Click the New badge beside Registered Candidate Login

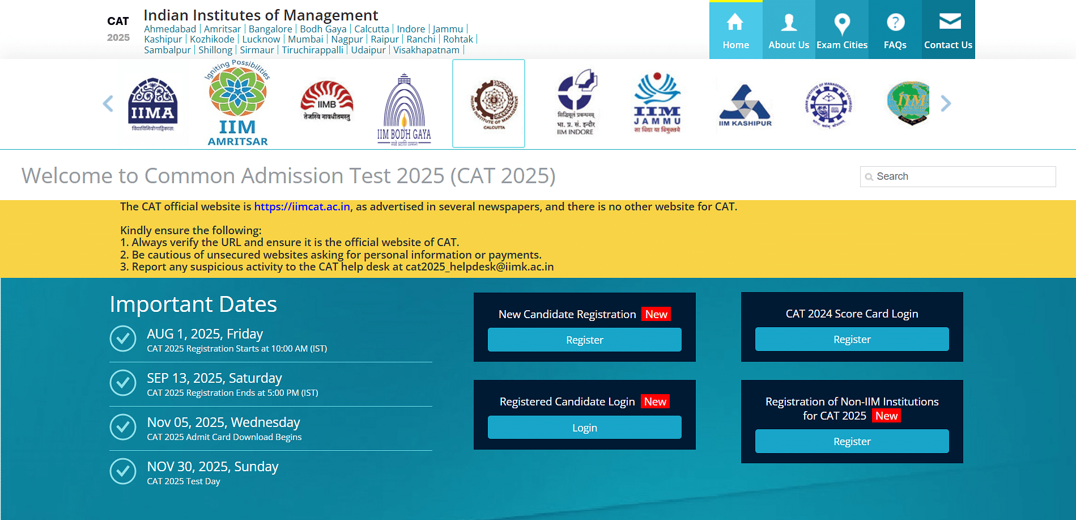click(655, 401)
